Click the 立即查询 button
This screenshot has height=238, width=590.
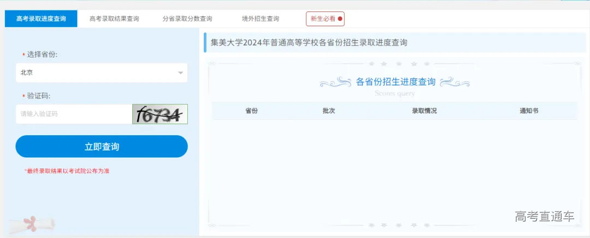tap(102, 147)
